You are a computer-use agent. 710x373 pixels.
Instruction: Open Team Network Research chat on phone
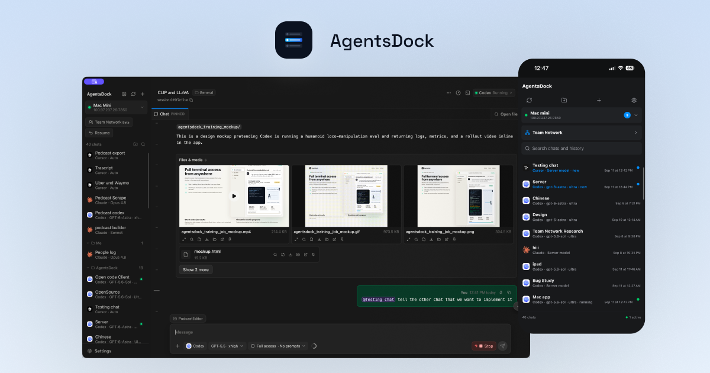[582, 233]
